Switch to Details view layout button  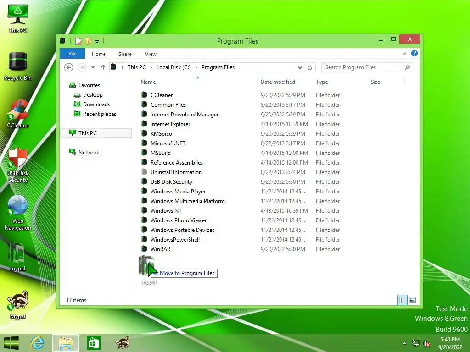(402, 300)
